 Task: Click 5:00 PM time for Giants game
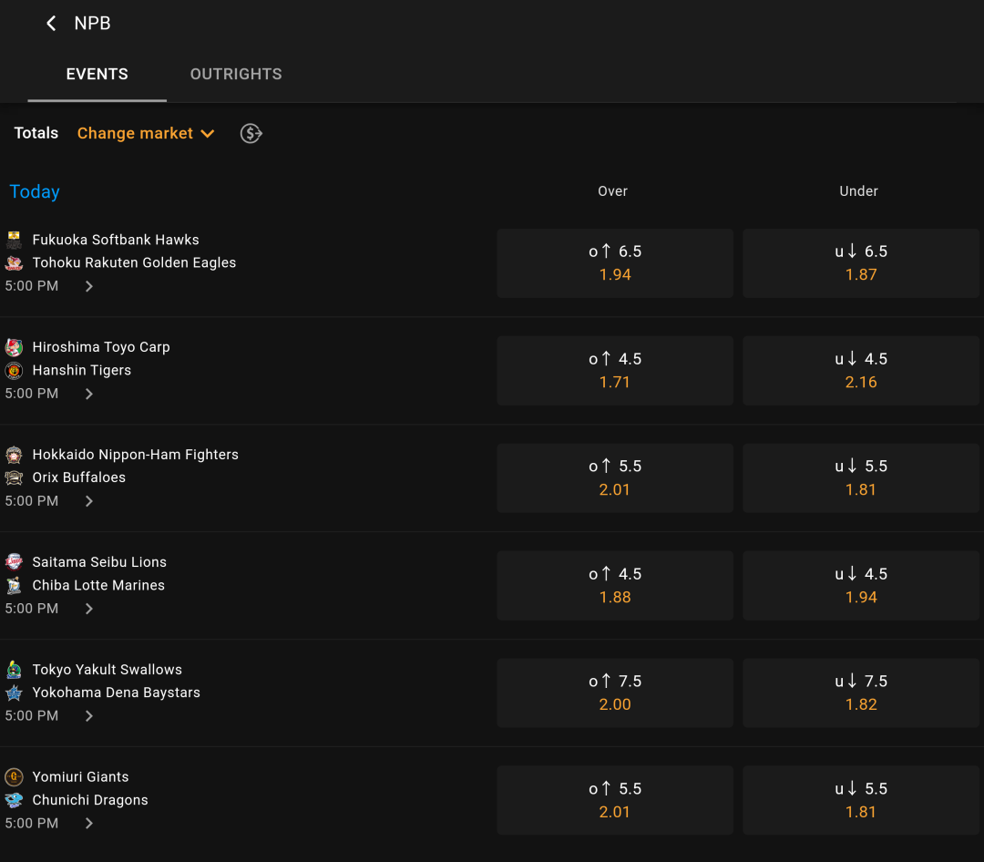coord(31,824)
